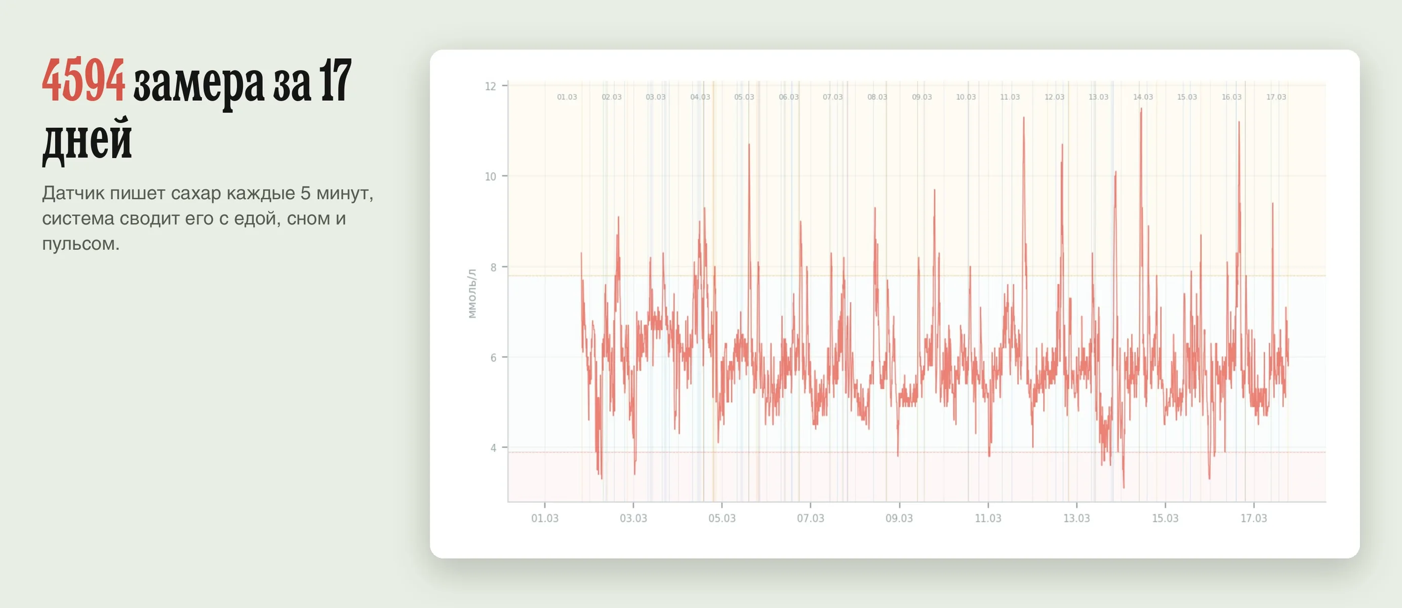Click the red number 4594 in the heading
The image size is (1402, 608).
83,81
